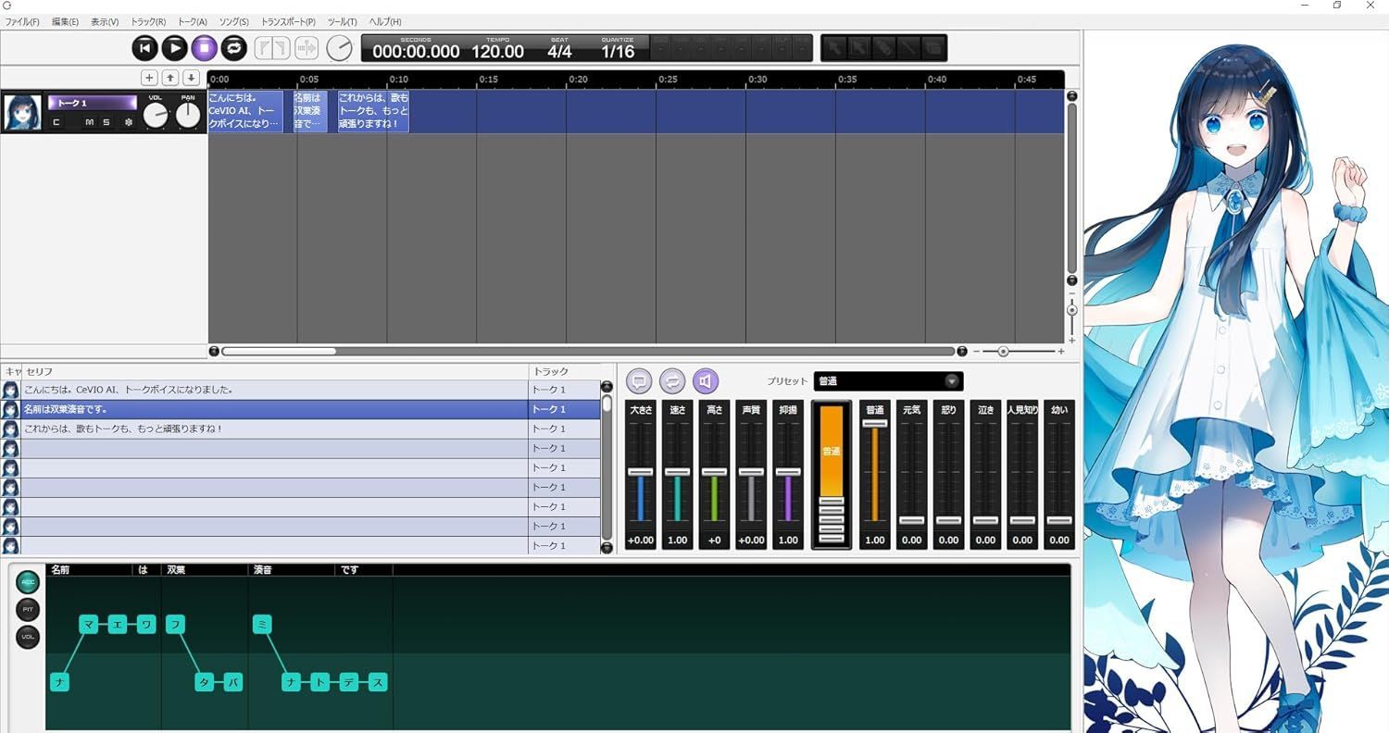
Task: Click the freeze snowflake icon on トーク 1
Action: point(129,122)
